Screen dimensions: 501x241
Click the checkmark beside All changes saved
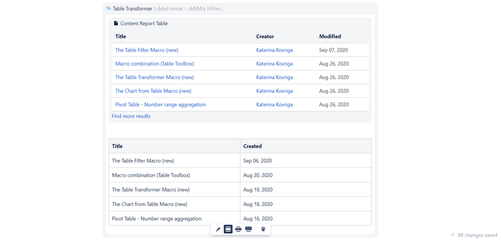pos(452,235)
